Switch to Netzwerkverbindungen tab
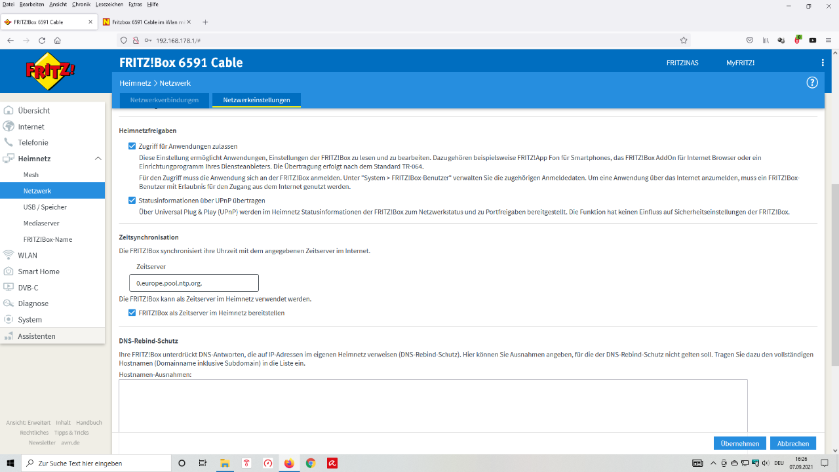Screen dimensions: 839x472 point(165,100)
